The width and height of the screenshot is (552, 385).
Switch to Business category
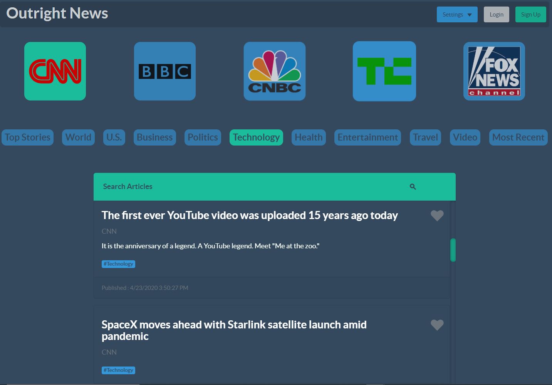coord(155,137)
